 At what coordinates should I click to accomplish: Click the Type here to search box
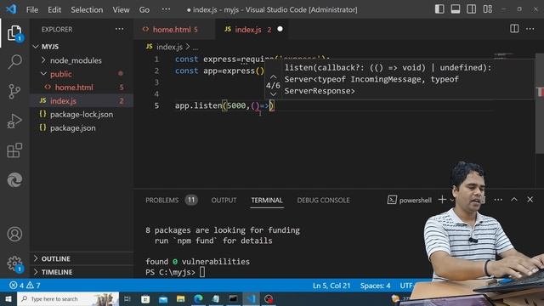[x=68, y=298]
